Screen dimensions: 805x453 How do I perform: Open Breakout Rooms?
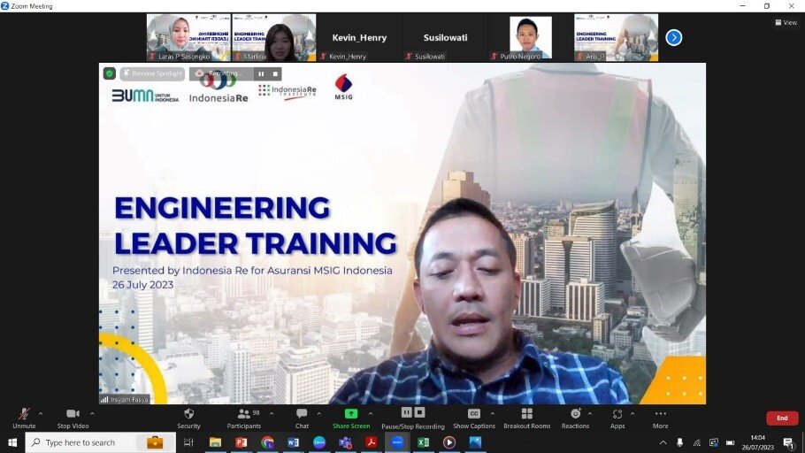[x=526, y=418]
